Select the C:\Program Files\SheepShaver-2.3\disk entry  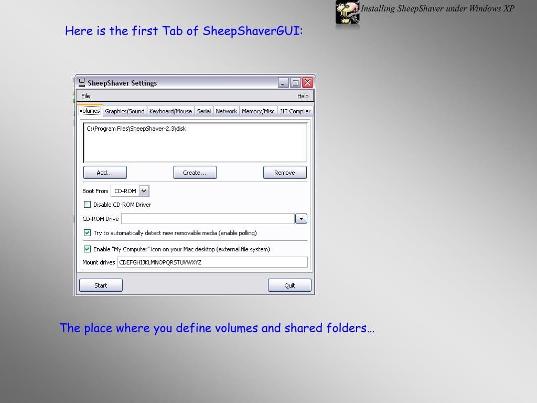(x=136, y=129)
